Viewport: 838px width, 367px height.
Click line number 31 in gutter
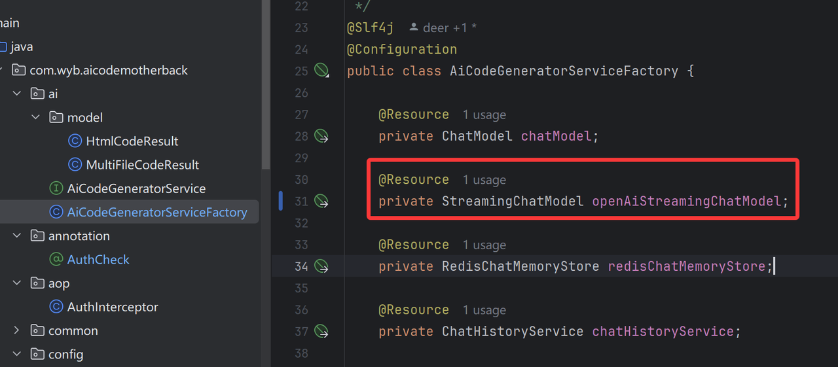pos(301,201)
